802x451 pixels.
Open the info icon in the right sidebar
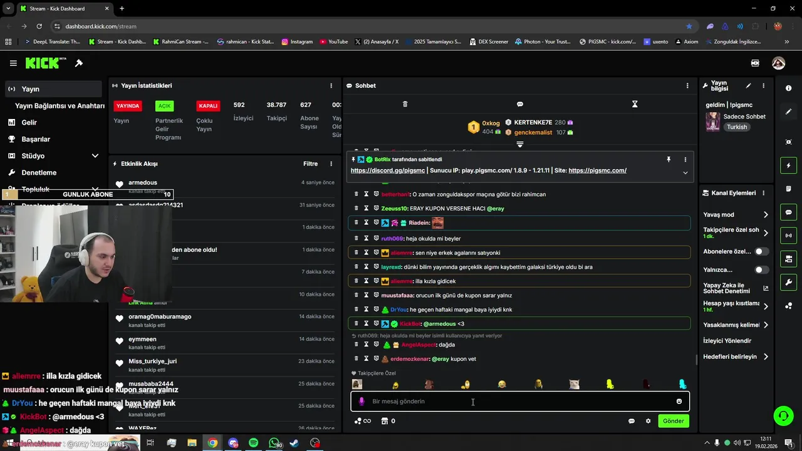[788, 88]
